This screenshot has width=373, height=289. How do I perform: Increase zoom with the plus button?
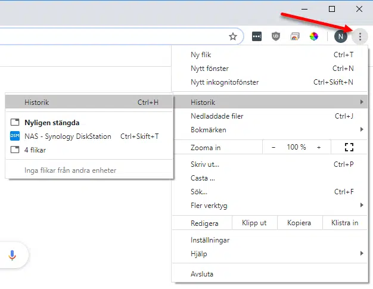pos(319,147)
